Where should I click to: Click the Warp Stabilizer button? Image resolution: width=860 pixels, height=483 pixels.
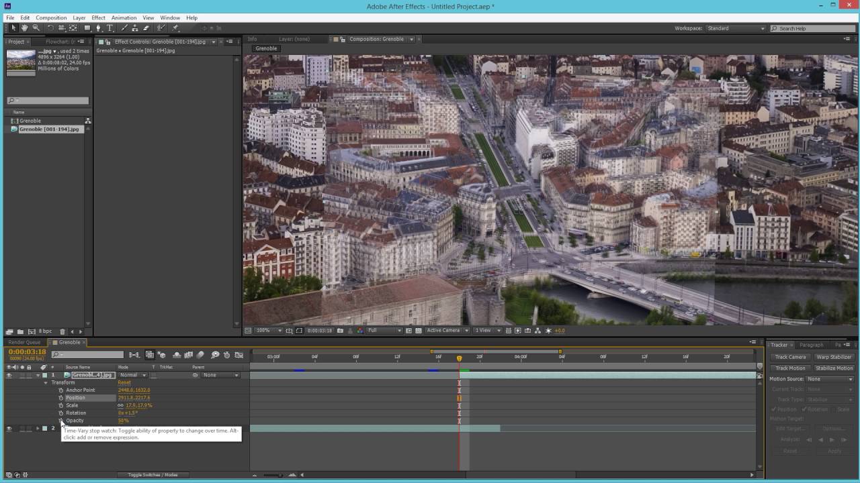pos(834,357)
